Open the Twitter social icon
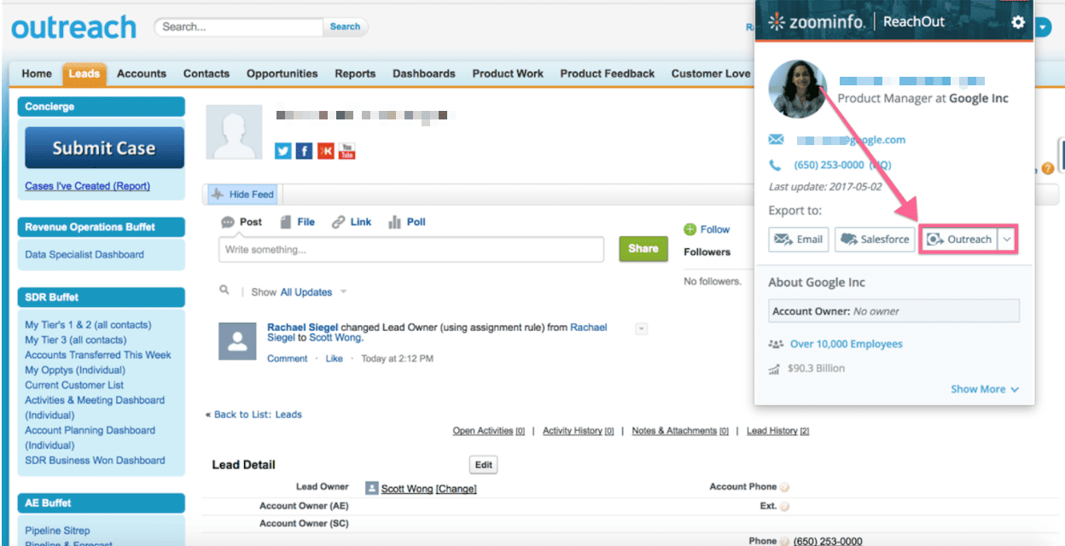This screenshot has height=546, width=1065. pos(283,151)
